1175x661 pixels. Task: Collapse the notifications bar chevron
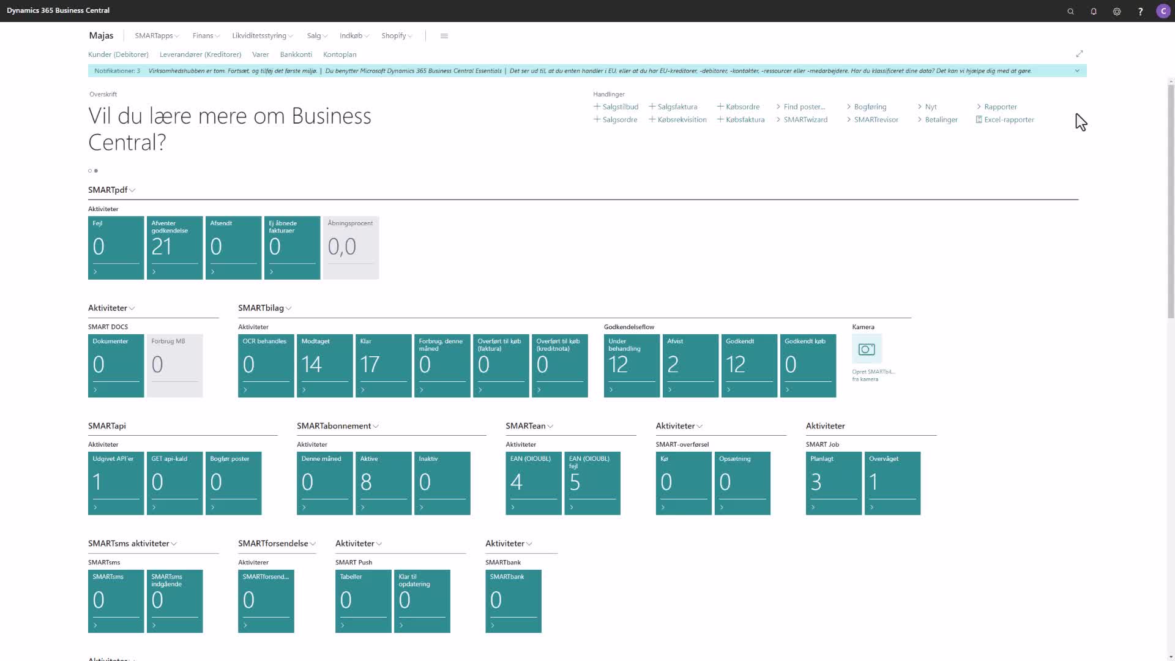pyautogui.click(x=1077, y=71)
